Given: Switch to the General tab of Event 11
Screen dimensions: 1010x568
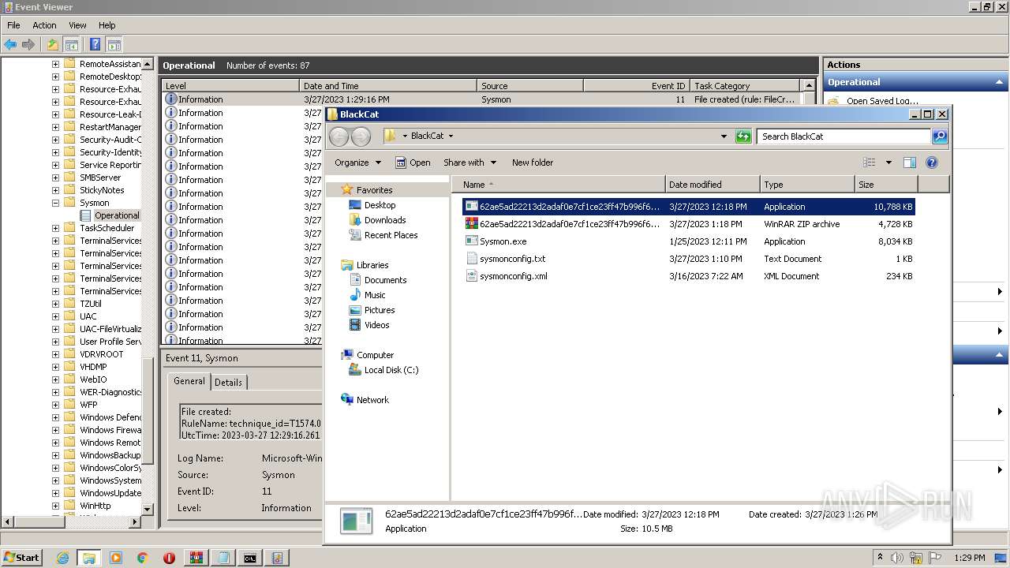Looking at the screenshot, I should tap(189, 381).
